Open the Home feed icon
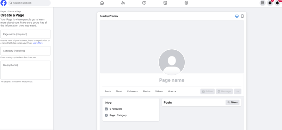Image resolution: width=282 pixels, height=130 pixels. (x=102, y=3)
